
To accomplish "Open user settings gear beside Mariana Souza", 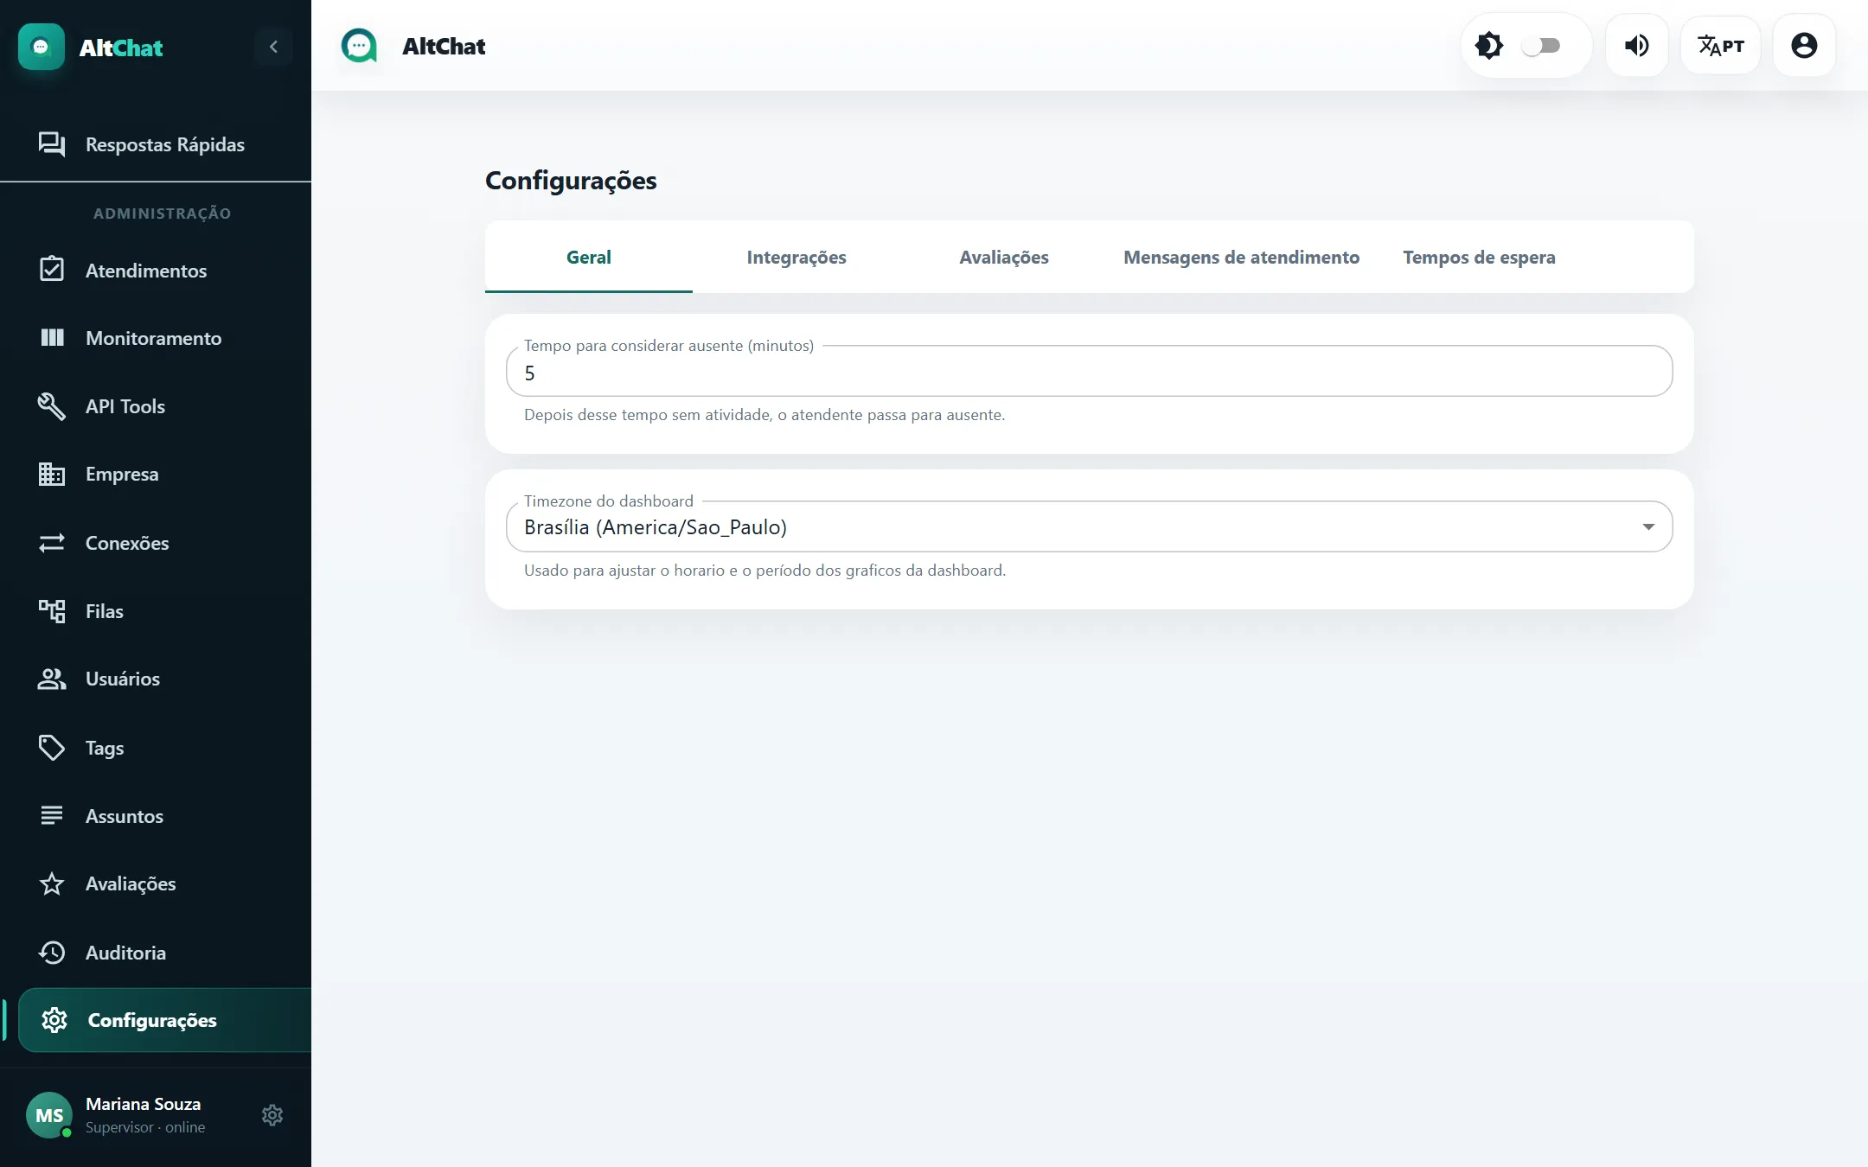I will (272, 1115).
